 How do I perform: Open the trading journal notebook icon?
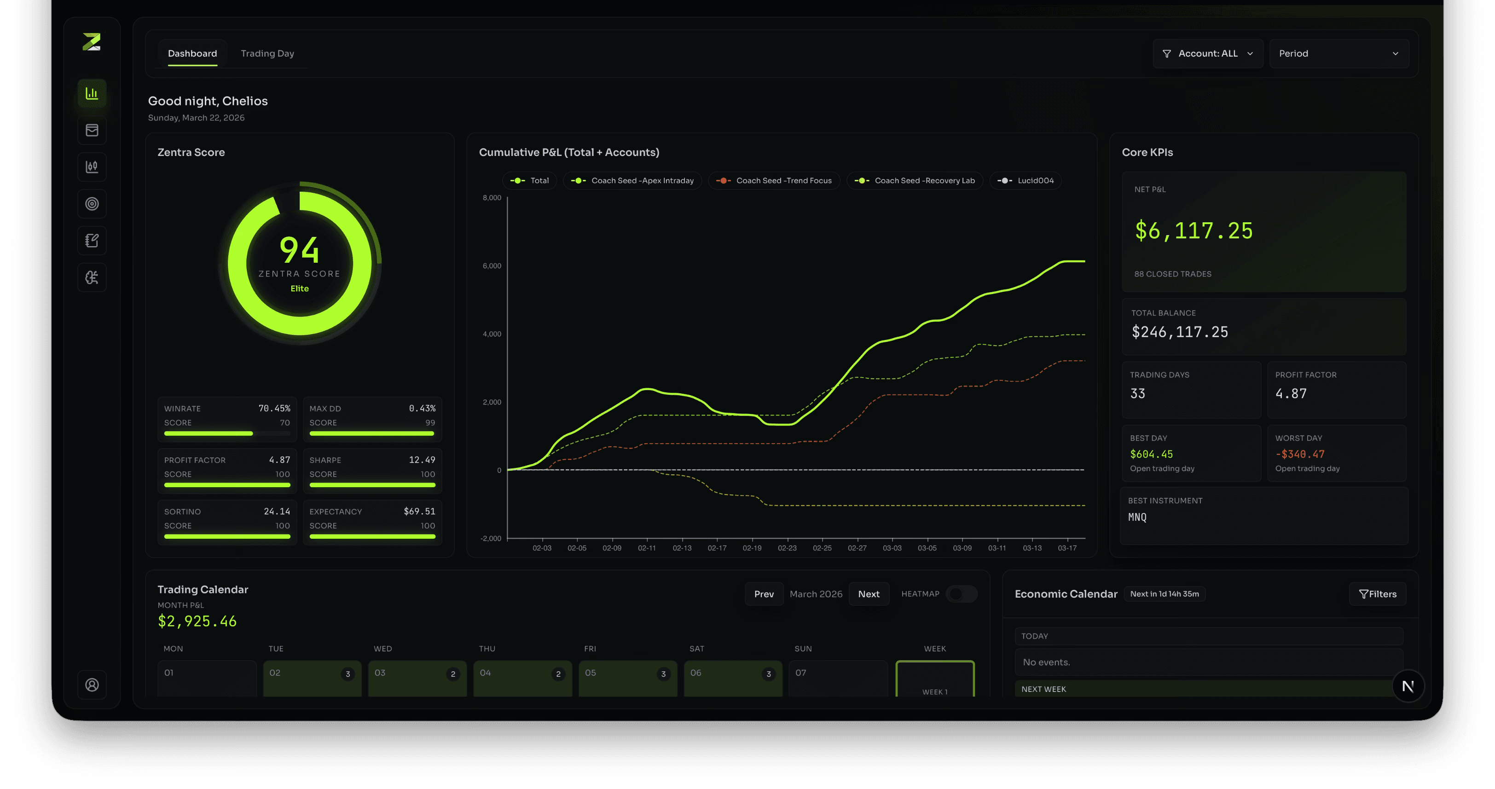(x=92, y=240)
